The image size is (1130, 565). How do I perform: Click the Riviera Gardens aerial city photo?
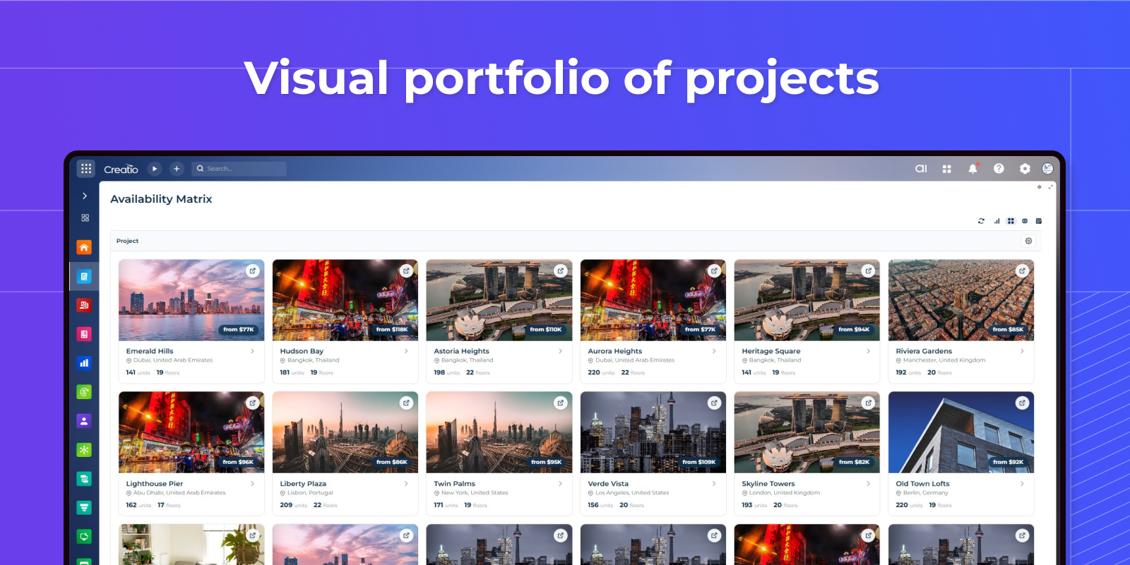[x=961, y=300]
